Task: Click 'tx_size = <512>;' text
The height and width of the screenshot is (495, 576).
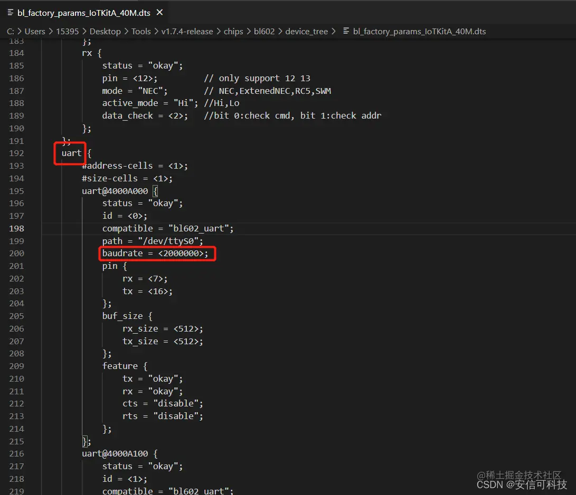Action: [x=163, y=342]
